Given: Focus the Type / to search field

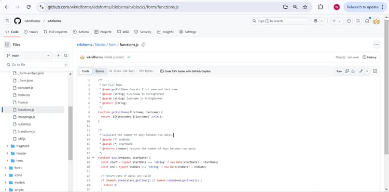Looking at the screenshot, I should click(280, 21).
